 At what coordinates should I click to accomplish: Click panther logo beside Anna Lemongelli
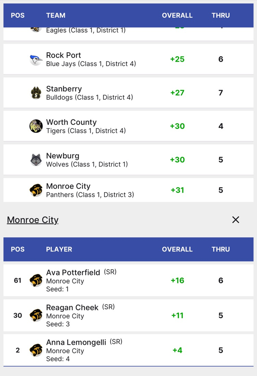(x=36, y=350)
